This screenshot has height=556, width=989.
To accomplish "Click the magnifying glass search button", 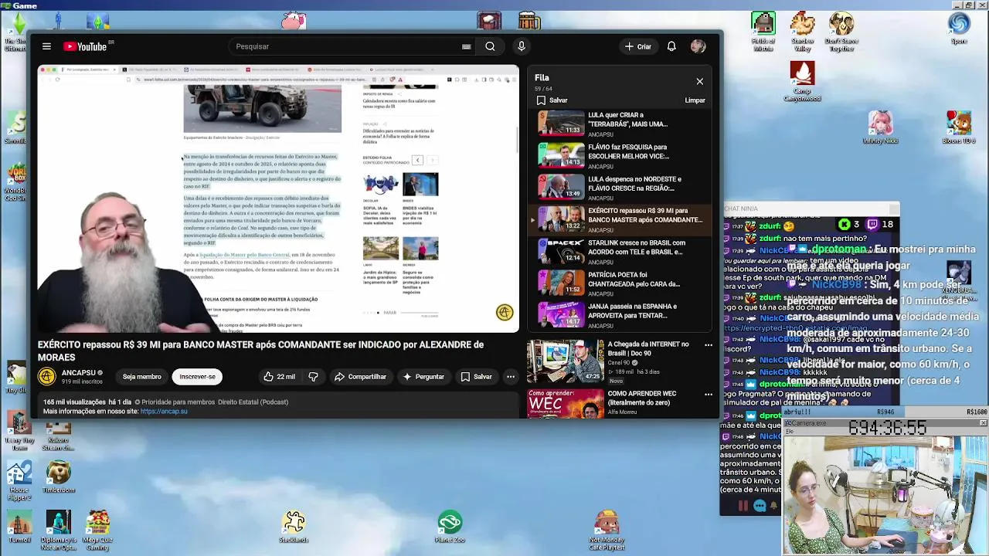I will click(x=490, y=46).
